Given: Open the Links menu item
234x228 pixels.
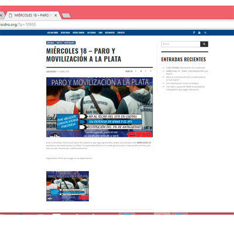Looking at the screenshot, I should click(x=101, y=33).
